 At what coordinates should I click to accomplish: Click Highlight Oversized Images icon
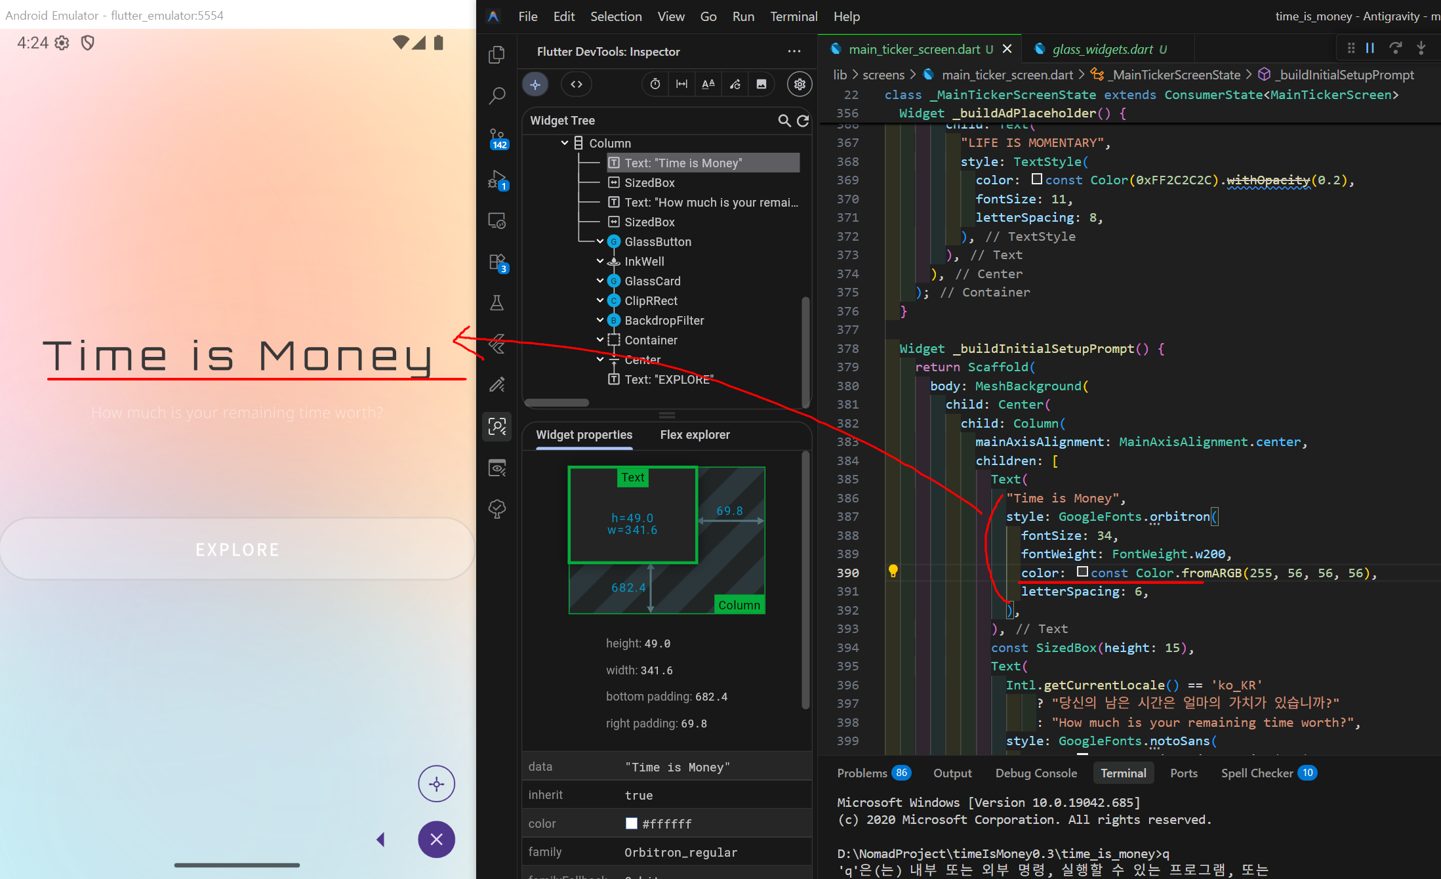761,84
